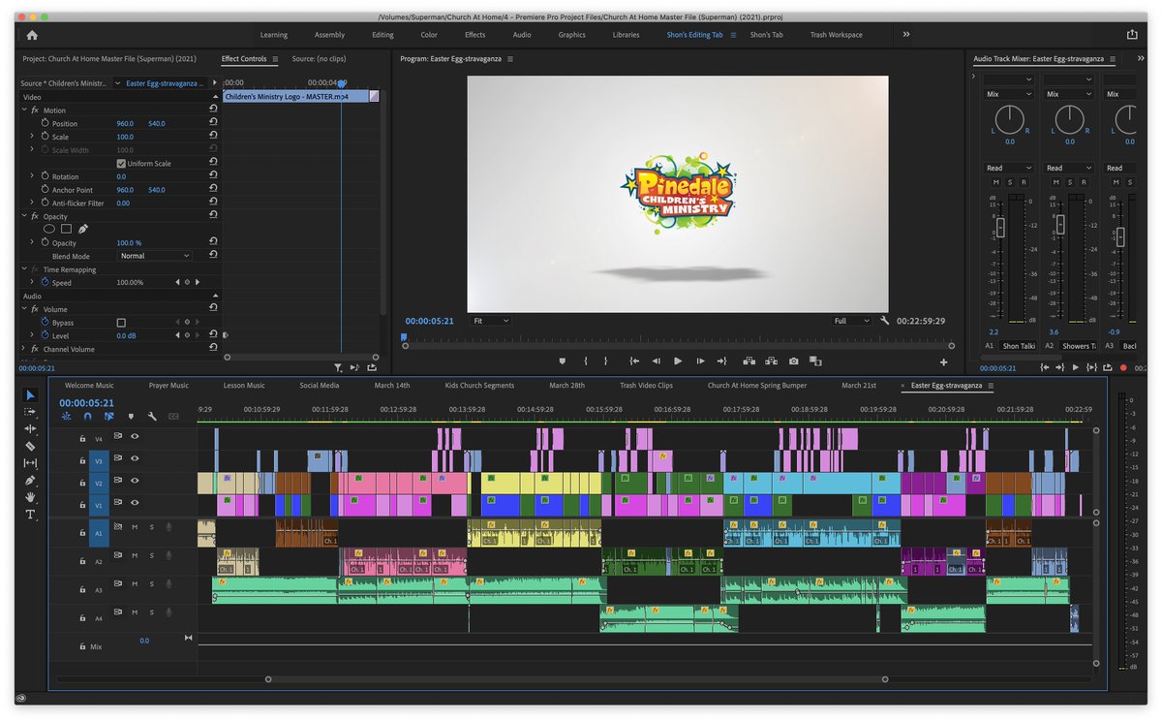
Task: Click the Program monitor playhead marker
Action: [x=404, y=337]
